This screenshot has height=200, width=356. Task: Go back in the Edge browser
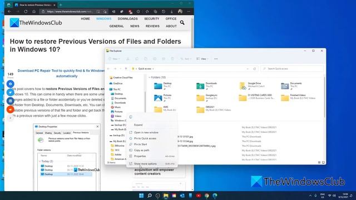(9, 11)
